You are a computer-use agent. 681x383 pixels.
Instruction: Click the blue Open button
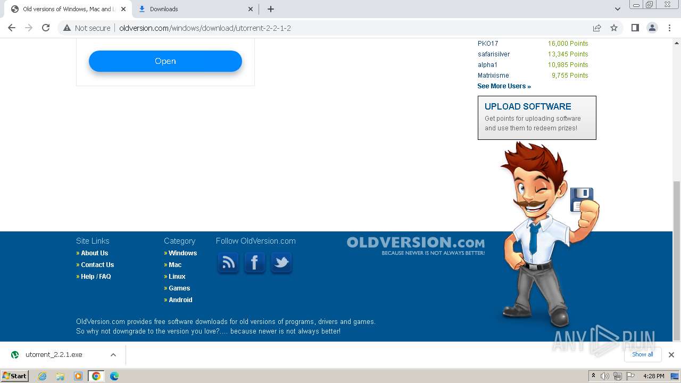click(165, 61)
